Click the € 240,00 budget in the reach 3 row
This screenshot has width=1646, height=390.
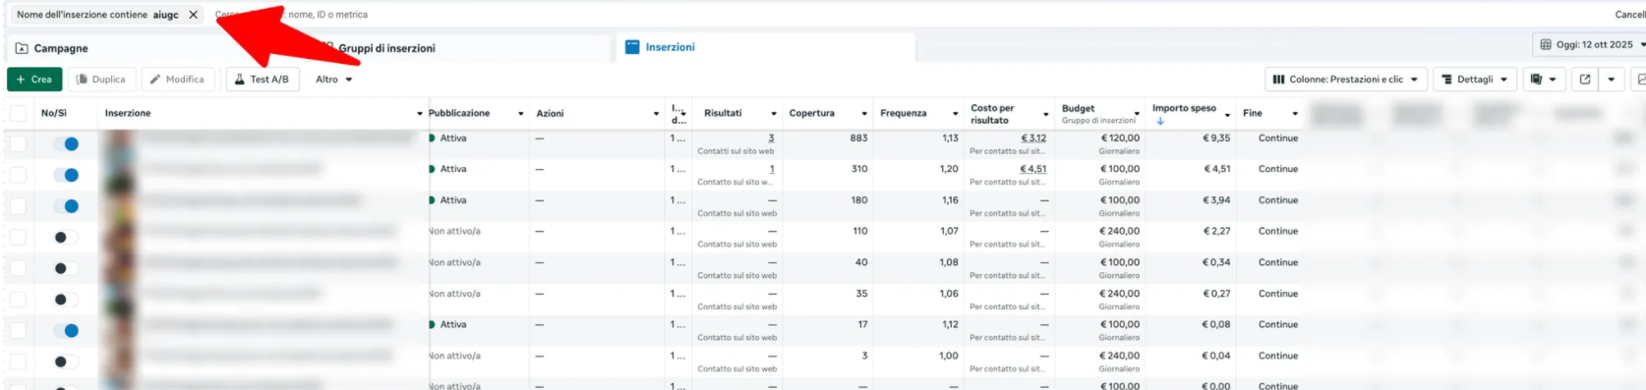point(1120,356)
